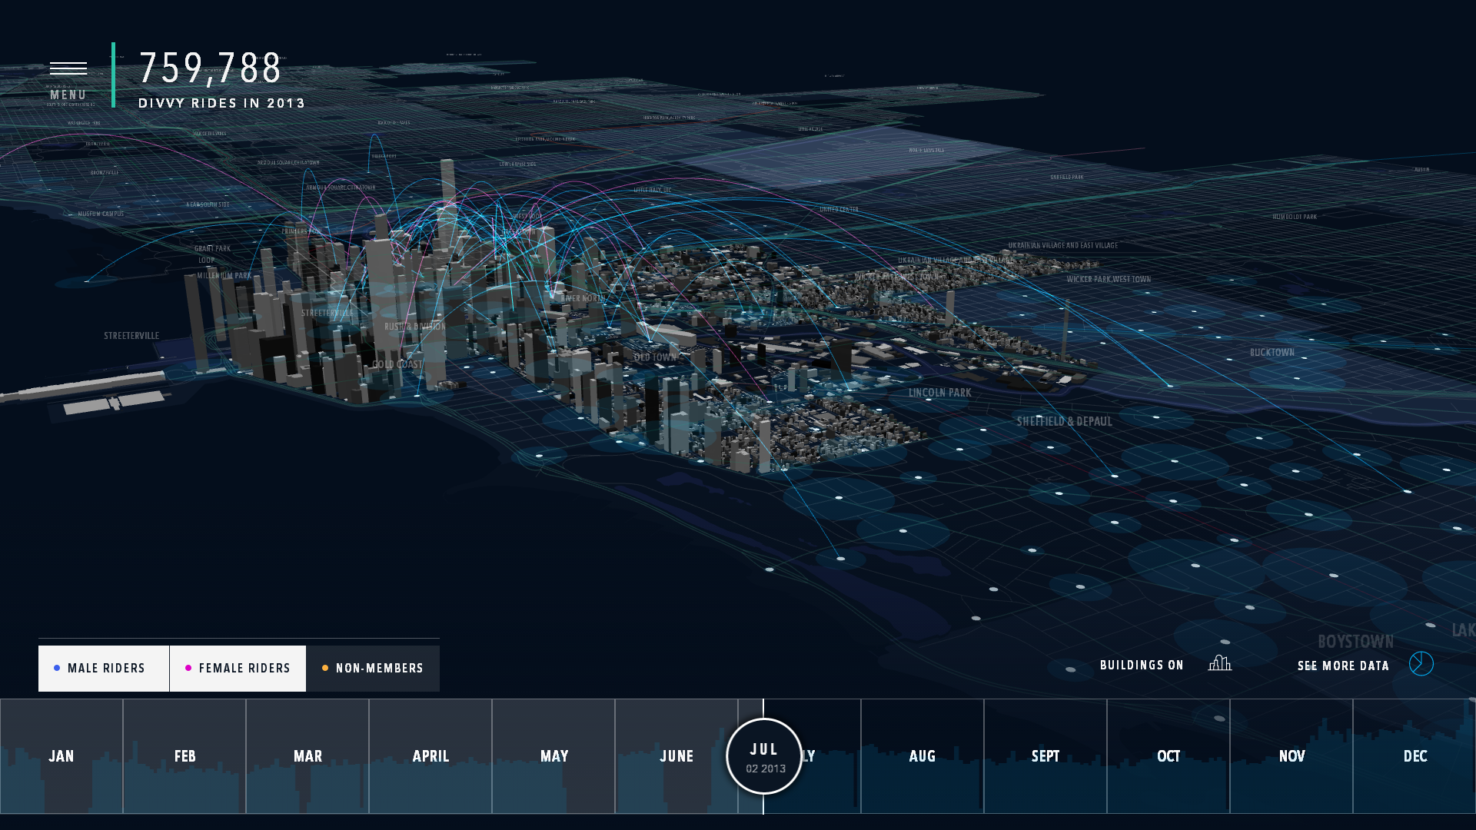
Task: Select Grant Park map label
Action: click(x=212, y=248)
